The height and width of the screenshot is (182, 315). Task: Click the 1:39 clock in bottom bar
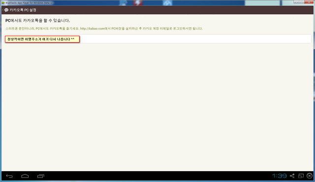(280, 176)
